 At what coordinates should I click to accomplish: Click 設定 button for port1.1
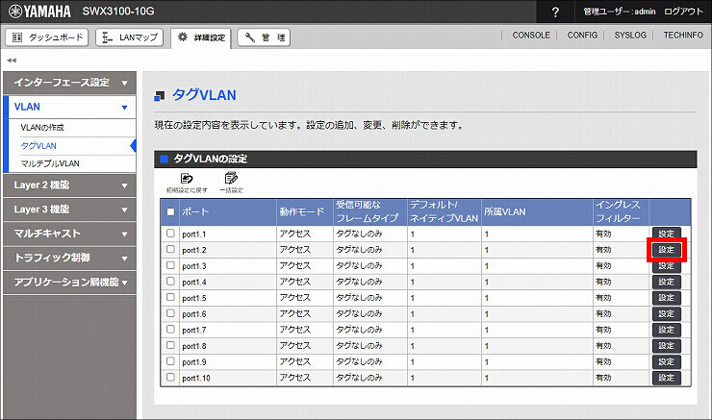click(666, 234)
